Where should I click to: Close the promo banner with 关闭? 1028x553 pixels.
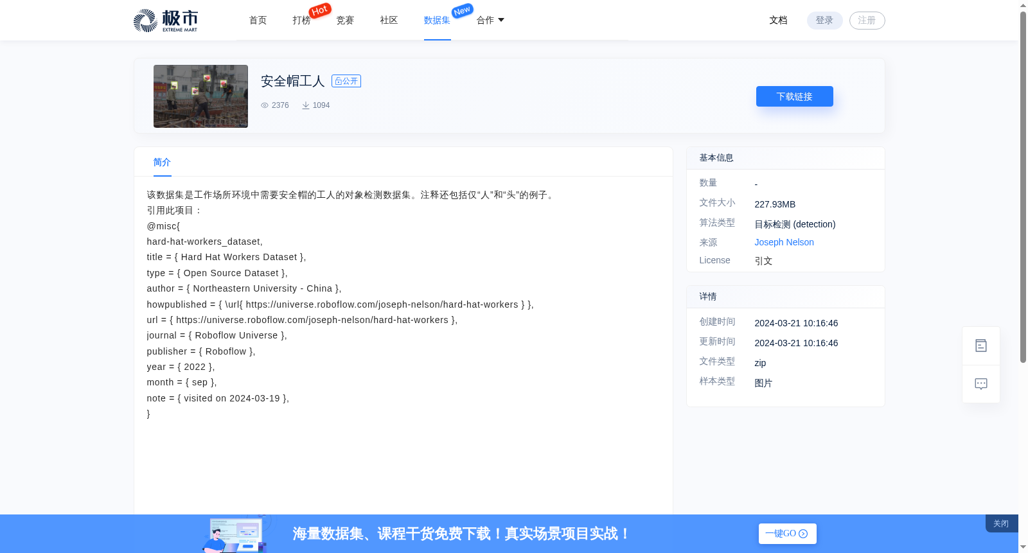(1001, 523)
